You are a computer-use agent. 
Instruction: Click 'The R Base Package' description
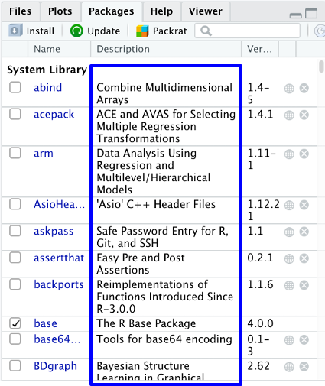pos(146,323)
